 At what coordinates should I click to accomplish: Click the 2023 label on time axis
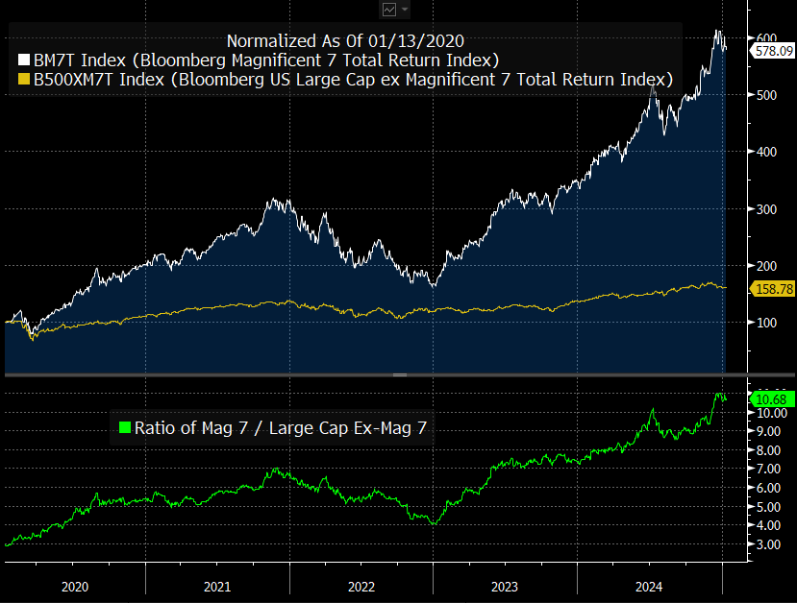505,587
